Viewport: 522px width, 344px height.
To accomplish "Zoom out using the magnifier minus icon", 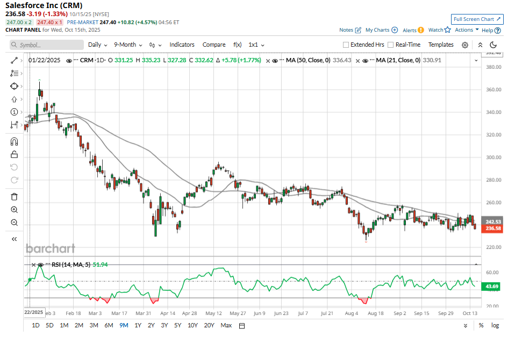I will (x=15, y=223).
